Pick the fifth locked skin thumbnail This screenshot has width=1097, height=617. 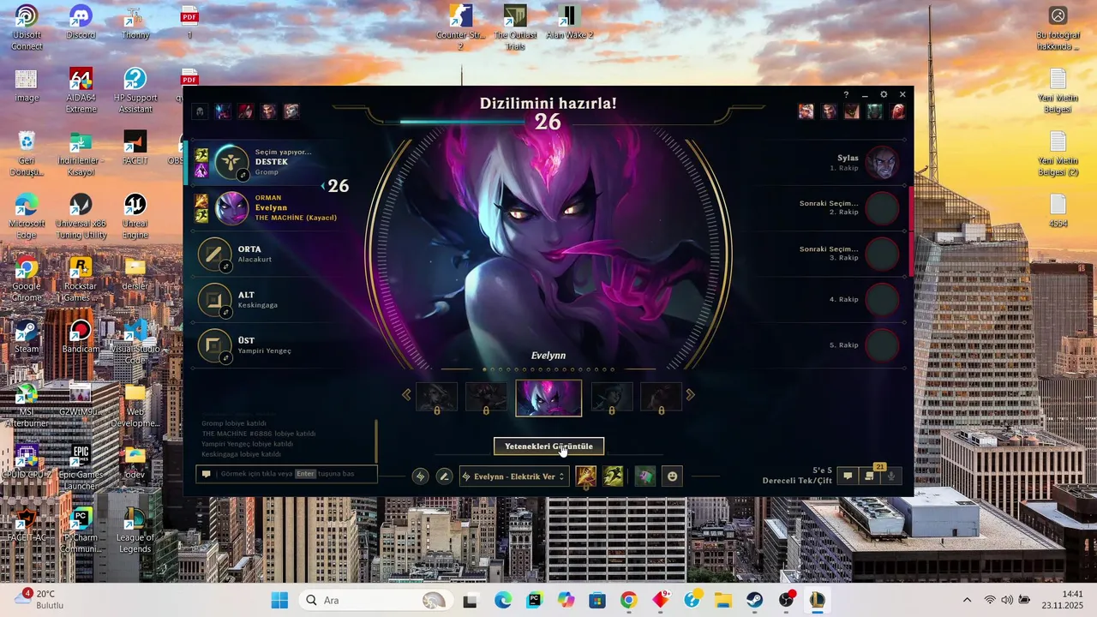coord(662,398)
